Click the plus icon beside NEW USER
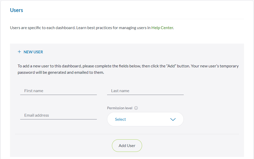254x159 pixels. pyautogui.click(x=19, y=52)
